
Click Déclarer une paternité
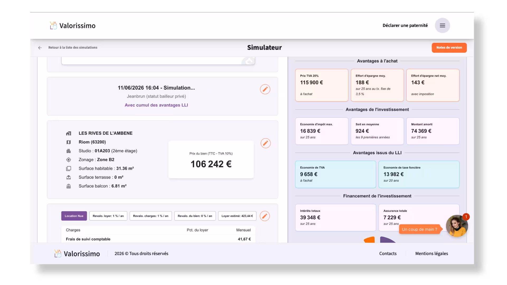click(x=405, y=25)
